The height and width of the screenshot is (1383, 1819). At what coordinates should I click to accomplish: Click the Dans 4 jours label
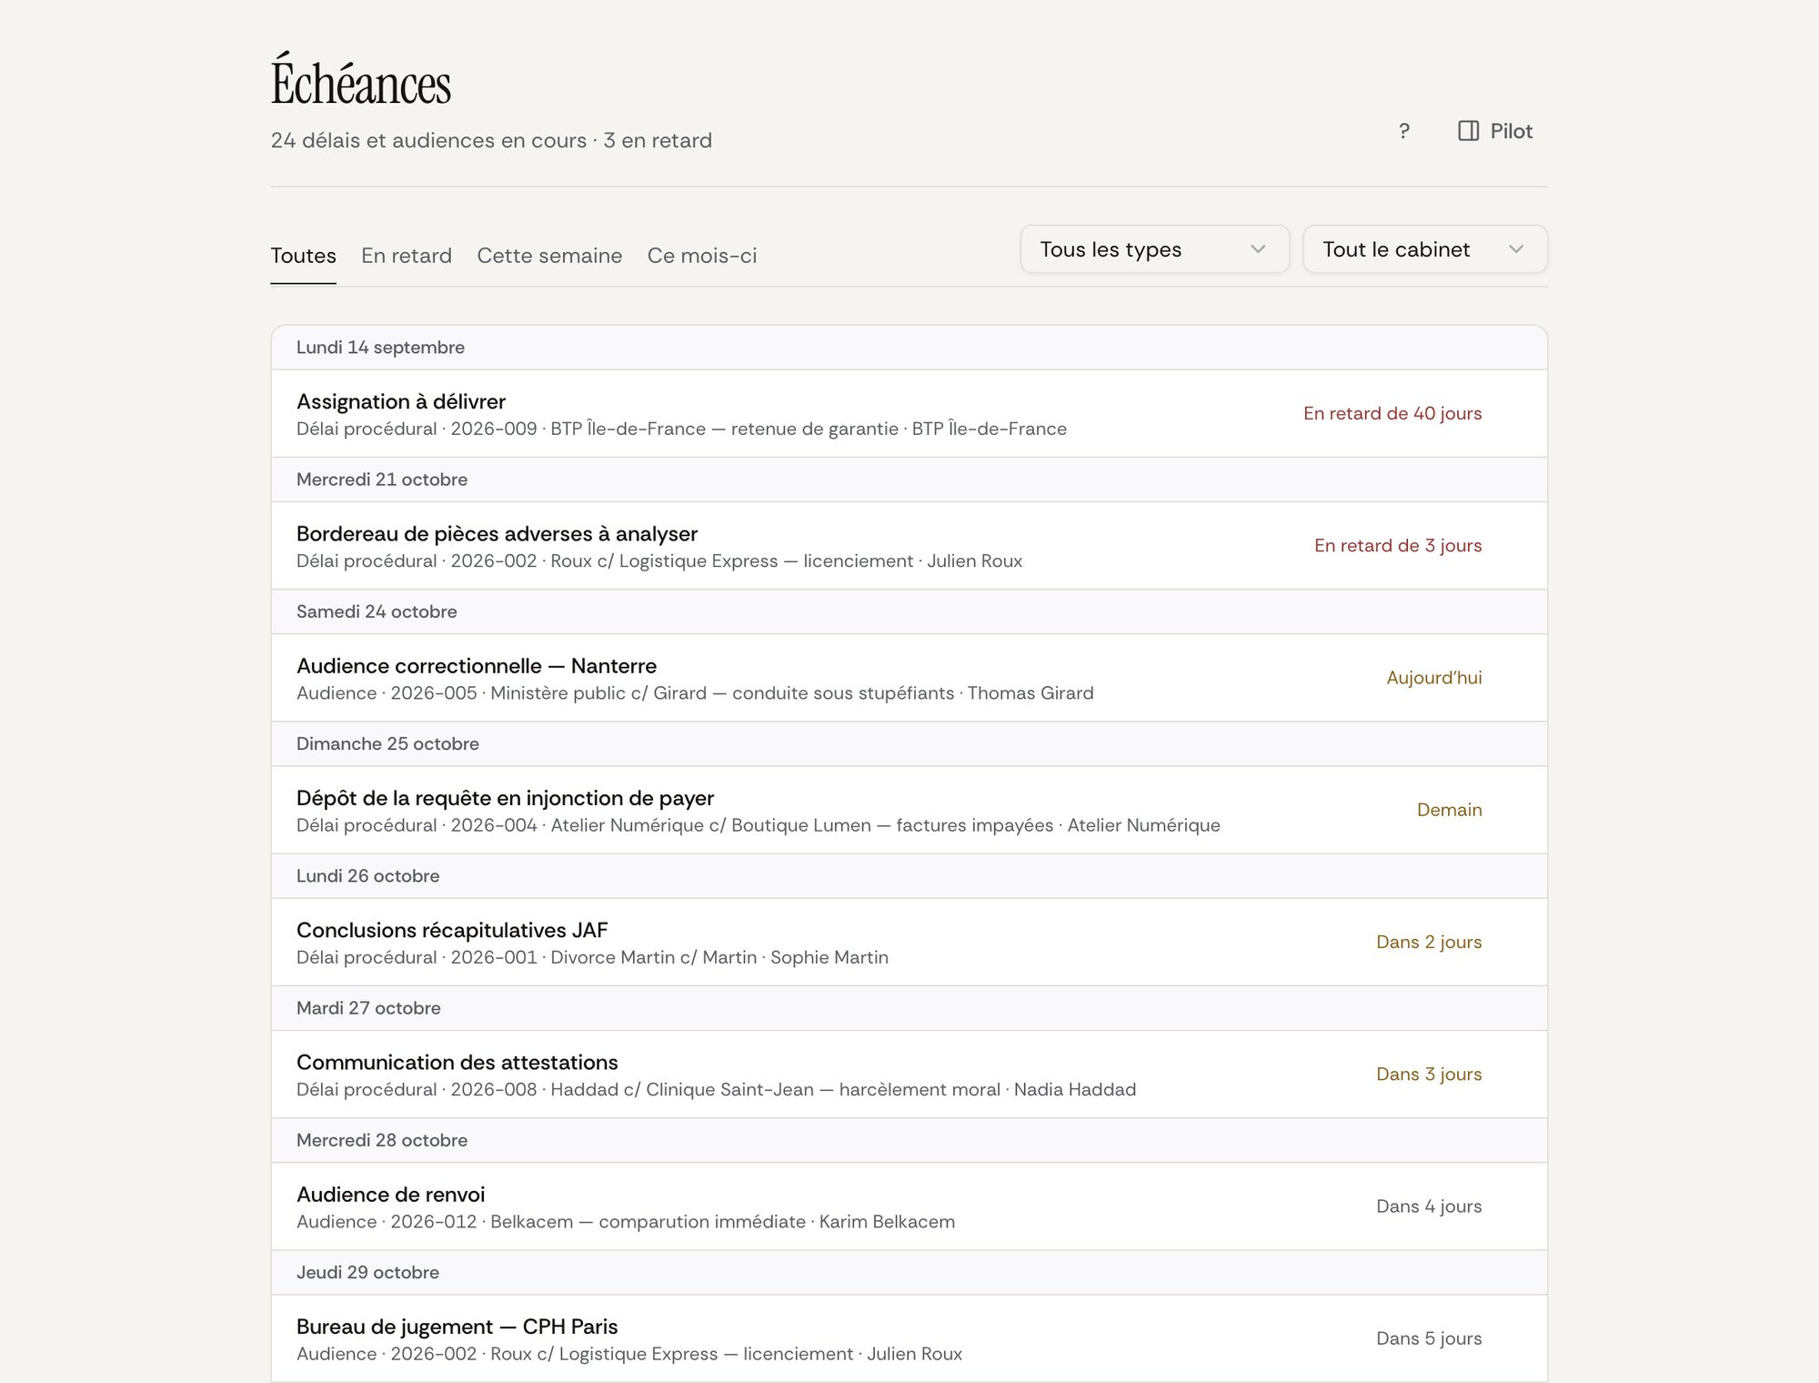(1429, 1206)
